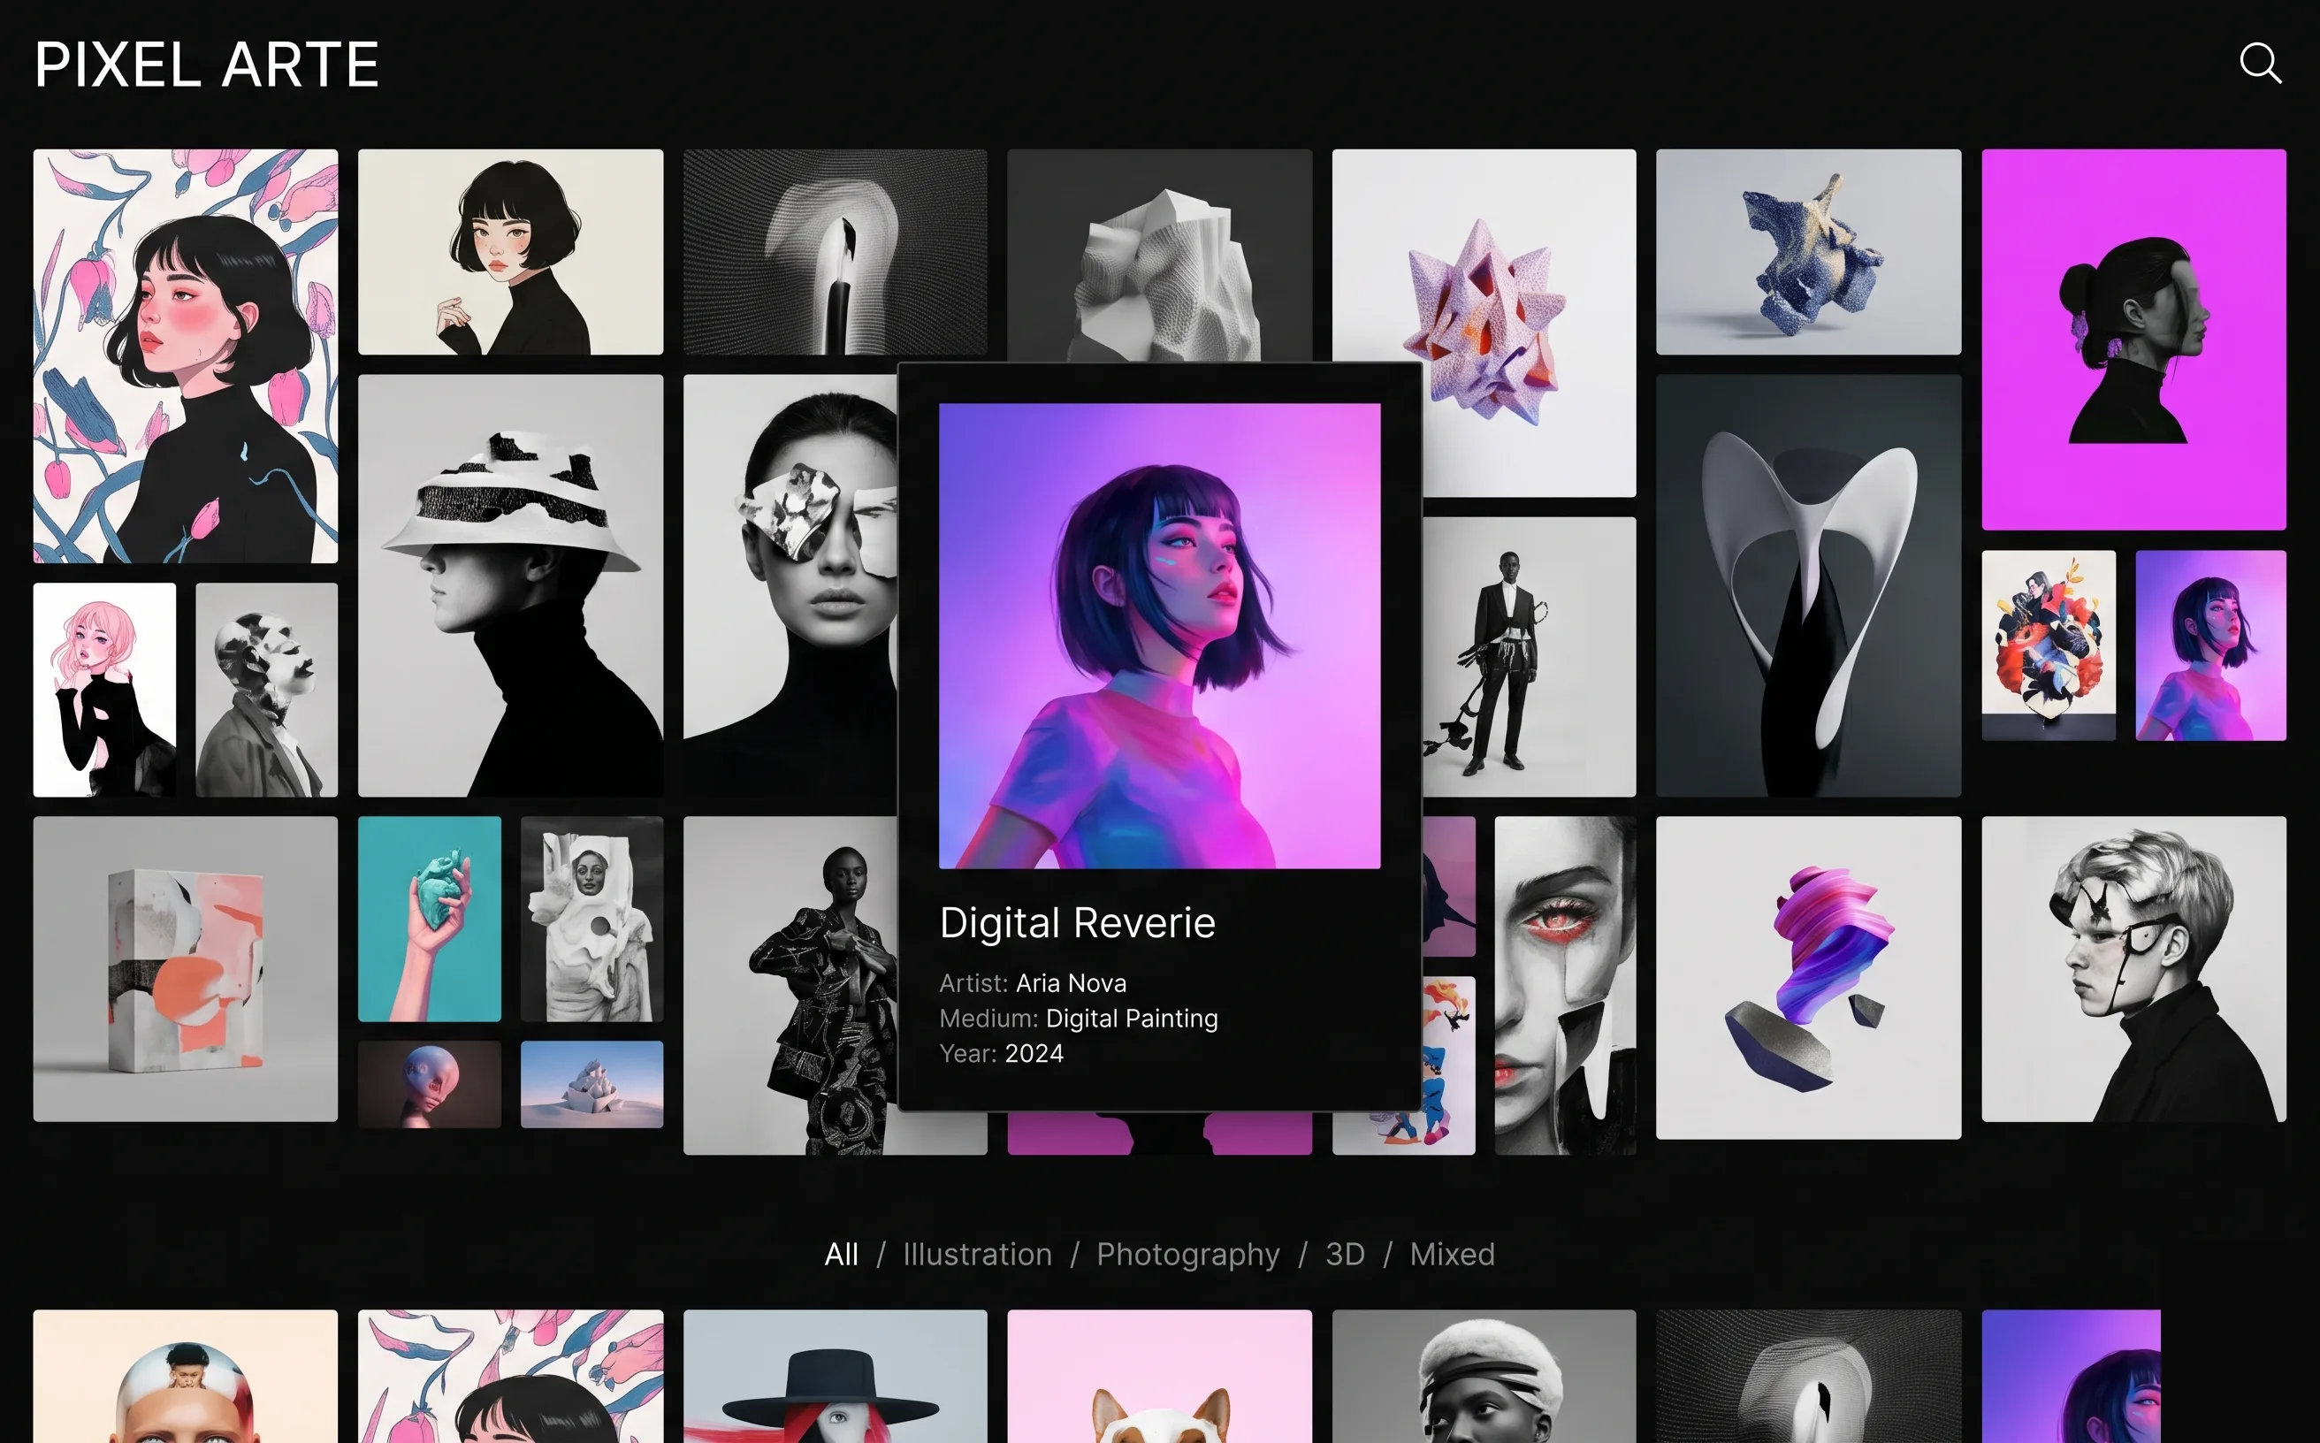Open the purple-pink swirl 3D shape
The width and height of the screenshot is (2320, 1443).
pos(1808,977)
